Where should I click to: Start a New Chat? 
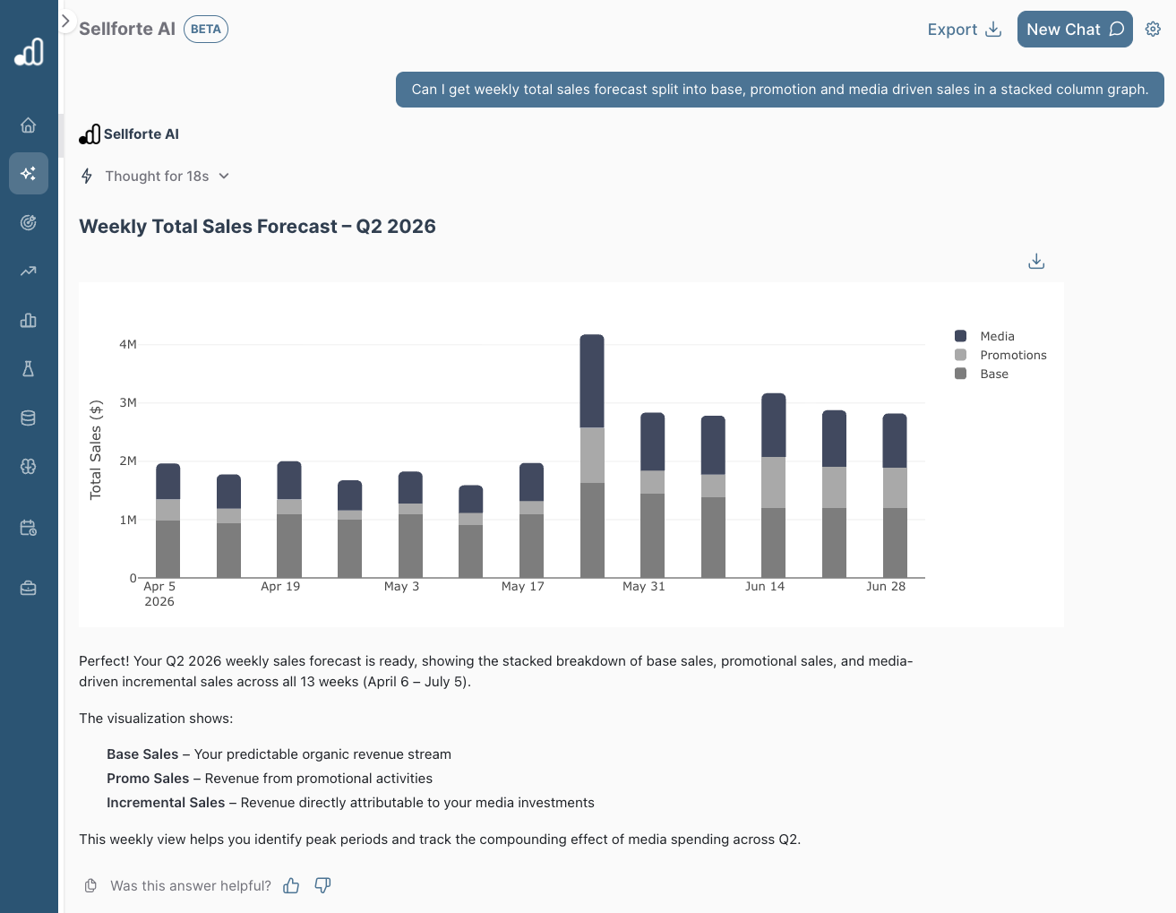(1074, 30)
